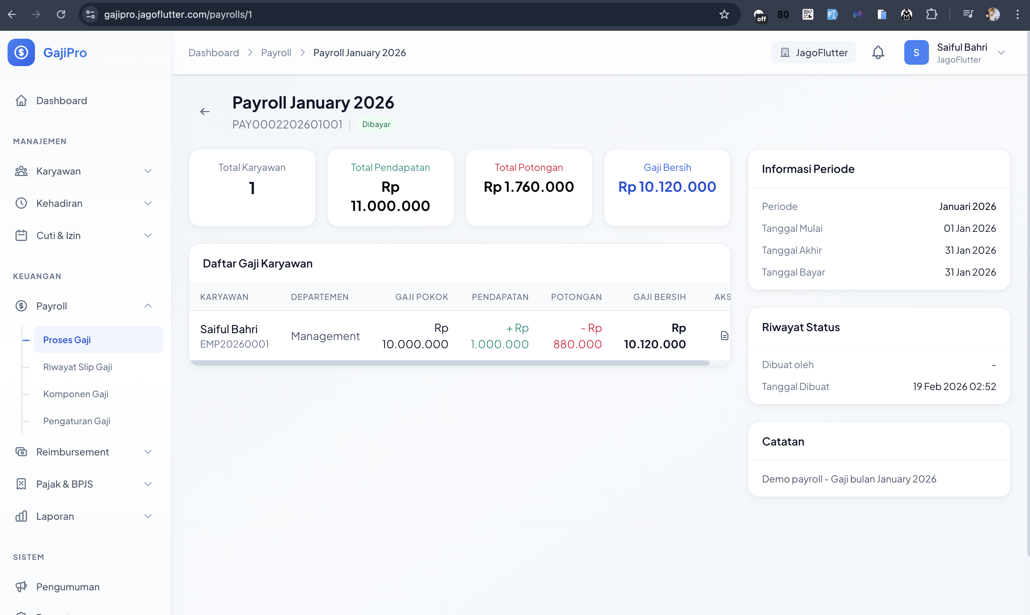Expand the Reimbursement chevron
The image size is (1030, 615).
click(x=148, y=452)
